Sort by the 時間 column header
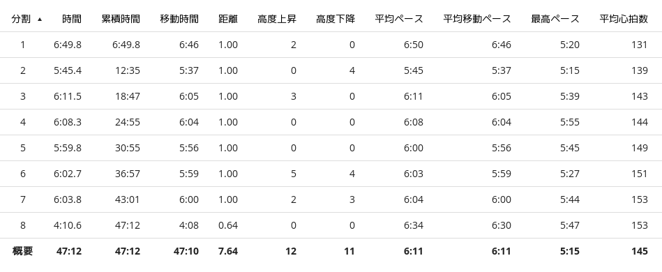Screen dimensions: 662x272 click(x=71, y=19)
